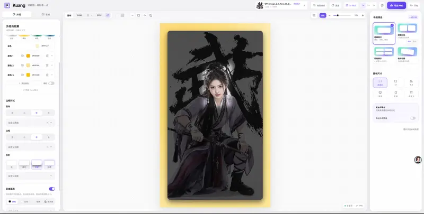This screenshot has height=214, width=424.
Task: Open the 自定义圆角 dropdown
Action: (30, 123)
